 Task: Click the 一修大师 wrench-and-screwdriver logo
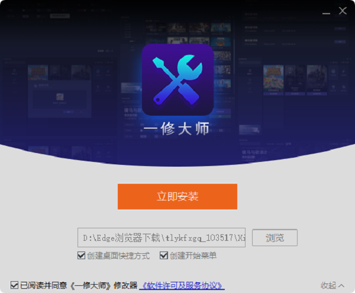click(177, 80)
